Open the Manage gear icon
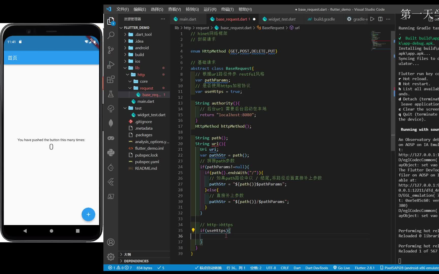 click(111, 257)
